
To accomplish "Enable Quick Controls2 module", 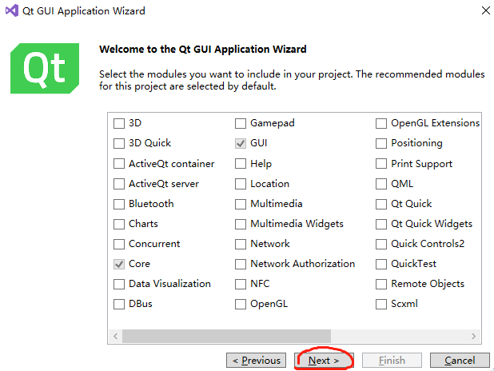I will pyautogui.click(x=381, y=244).
